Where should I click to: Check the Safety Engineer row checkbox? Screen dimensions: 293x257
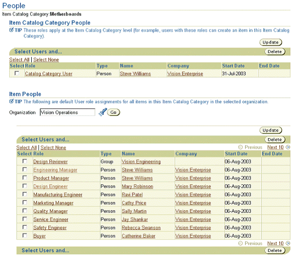(x=24, y=227)
